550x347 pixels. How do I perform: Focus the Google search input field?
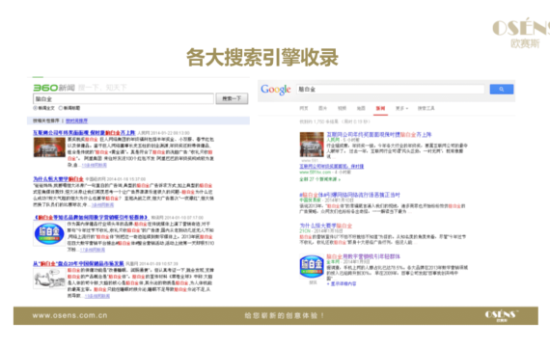point(391,89)
